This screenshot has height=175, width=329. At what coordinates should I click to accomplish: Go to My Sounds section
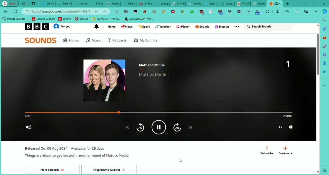(145, 40)
